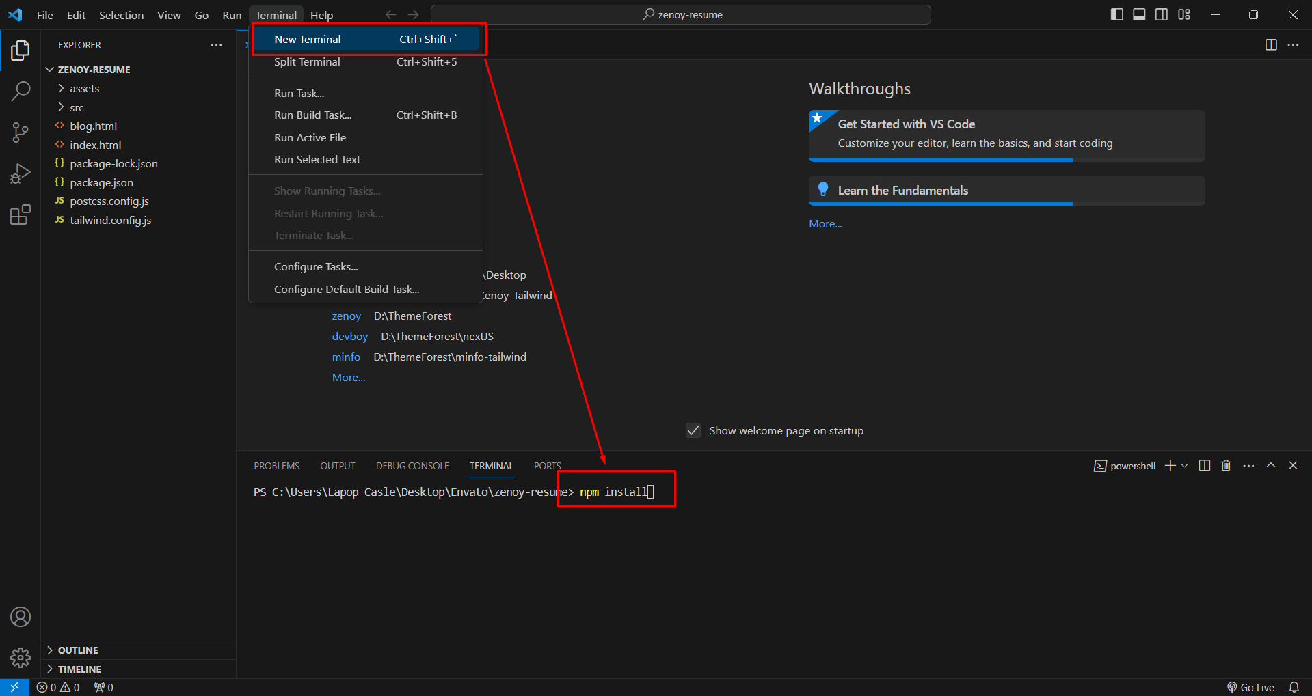Choose New Terminal from Terminal menu
The image size is (1312, 696).
point(366,40)
